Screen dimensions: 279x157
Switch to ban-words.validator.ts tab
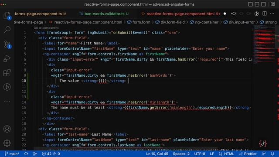[104, 14]
